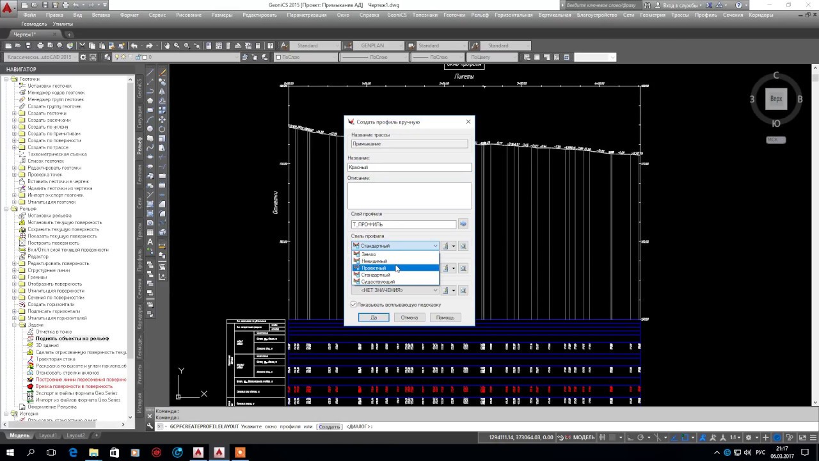819x461 pixels.
Task: Click magnifier icon beside НЕТ ЗНАЧЕНИЯ row
Action: tap(464, 290)
